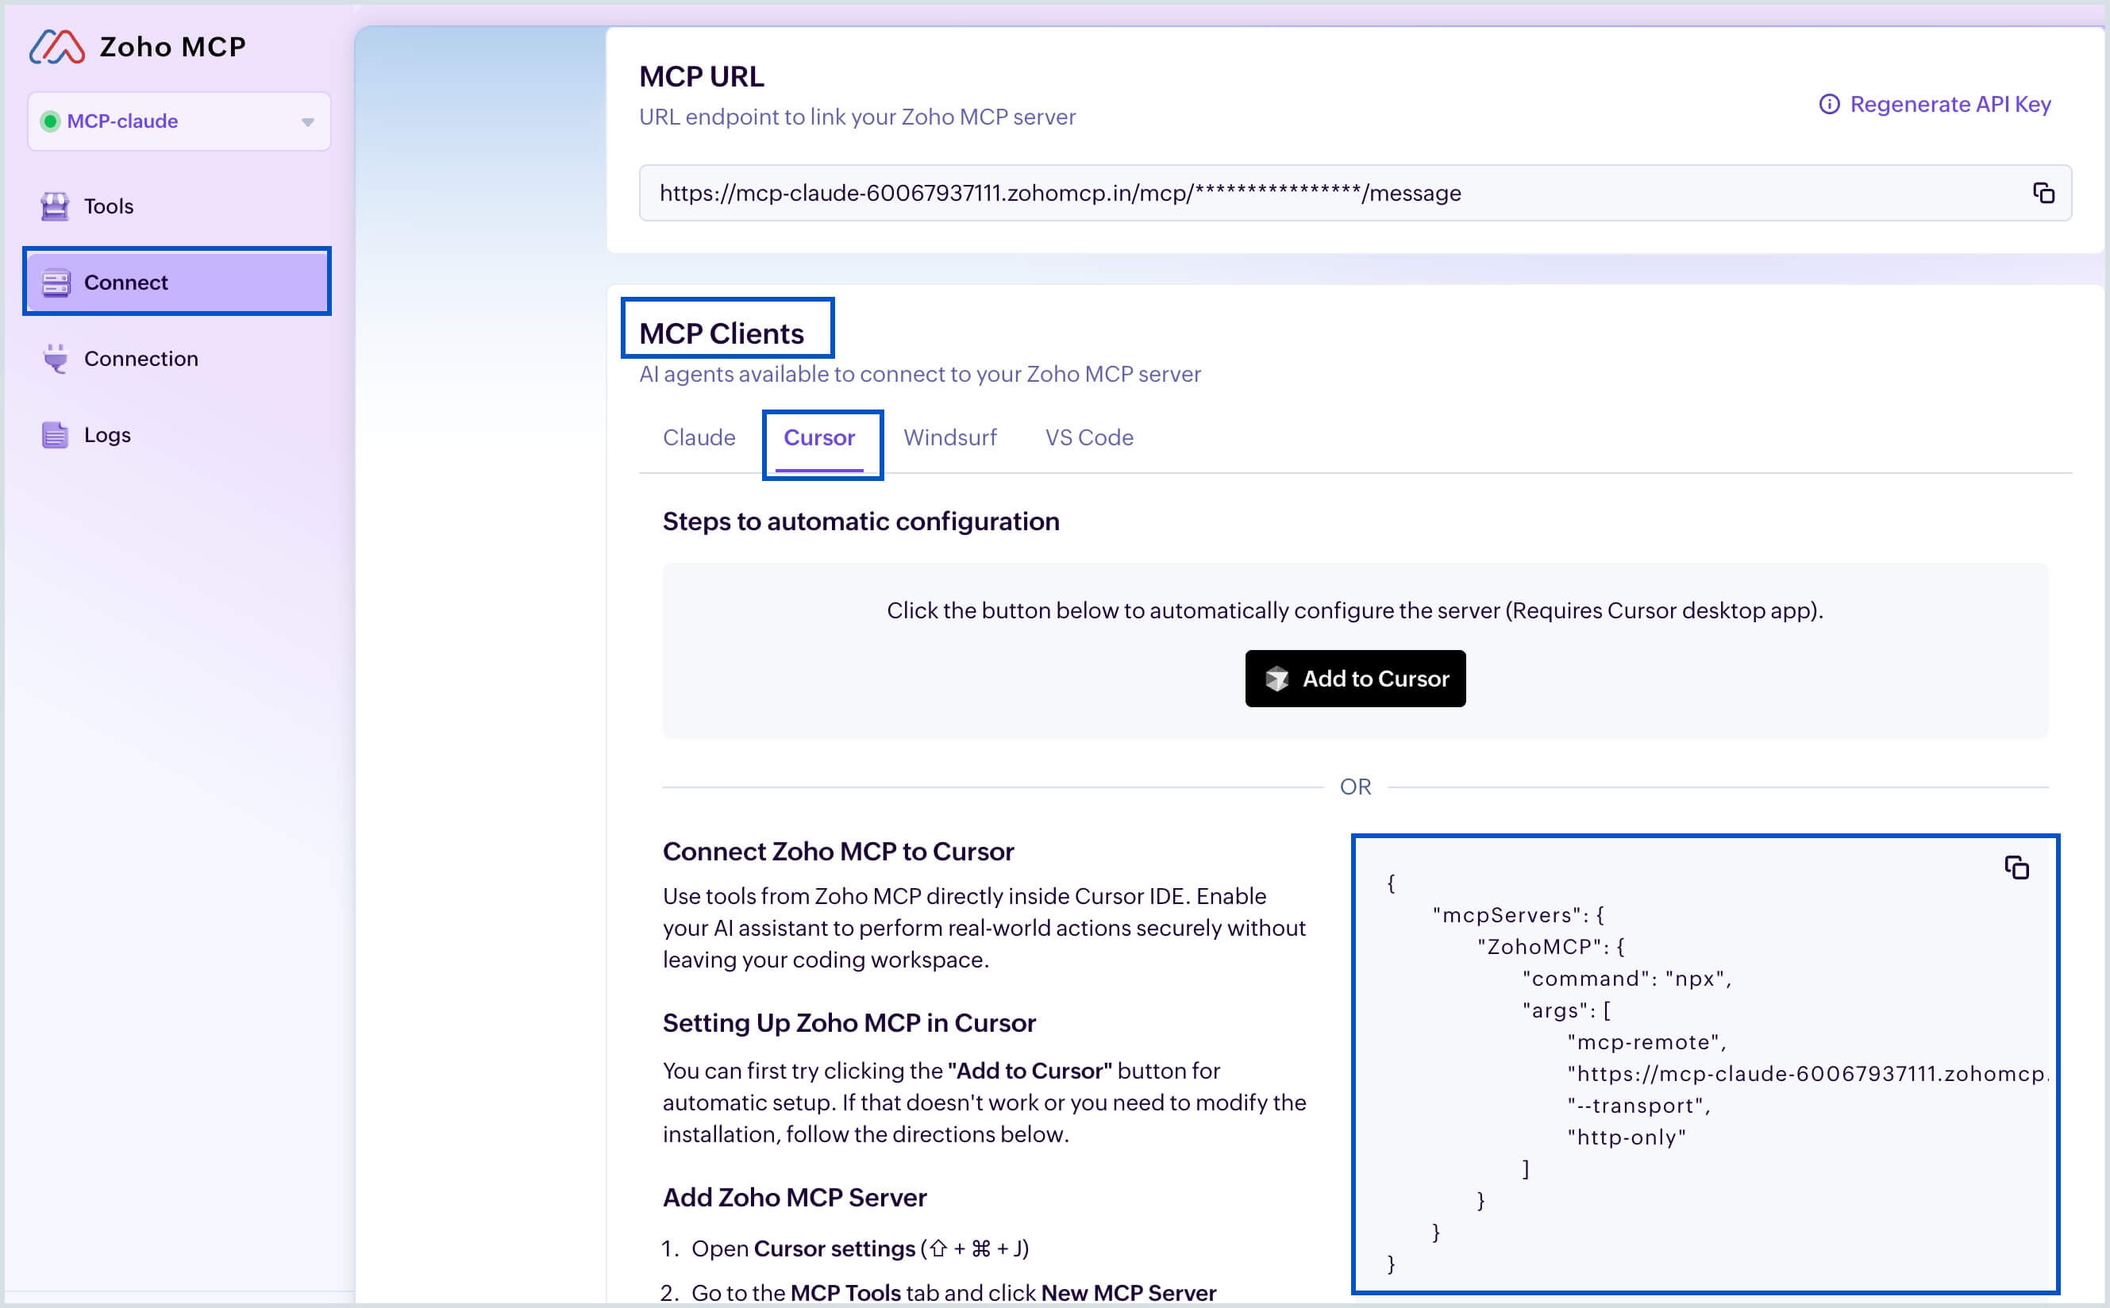Click the "mcp-remote" line in code block
The image size is (2110, 1308).
[x=1646, y=1041]
